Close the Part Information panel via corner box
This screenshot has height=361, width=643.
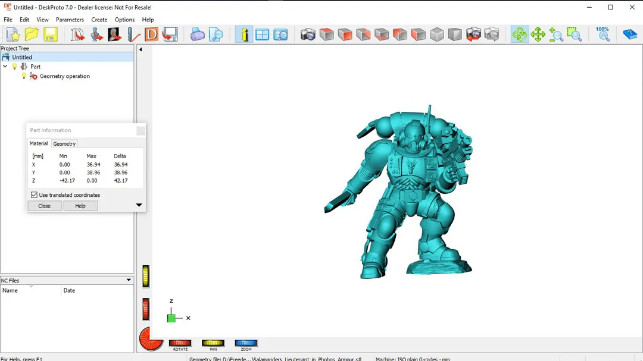(x=141, y=131)
